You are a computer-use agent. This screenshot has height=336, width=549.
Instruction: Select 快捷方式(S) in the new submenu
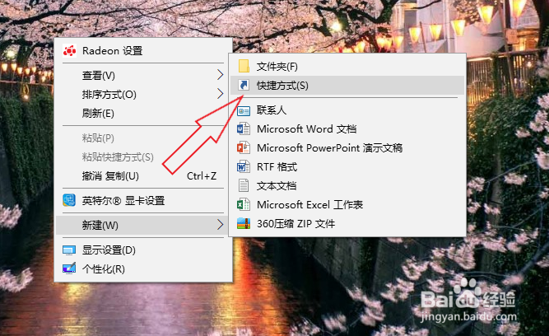(x=347, y=85)
